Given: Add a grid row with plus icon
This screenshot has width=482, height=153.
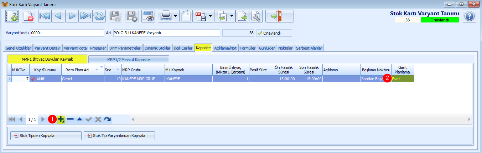Looking at the screenshot, I should [x=61, y=119].
